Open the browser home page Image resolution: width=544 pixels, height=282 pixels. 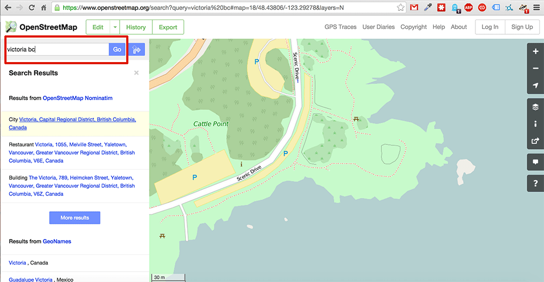coord(44,7)
